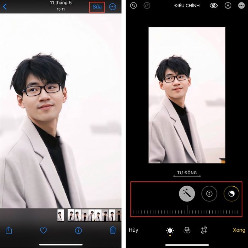
Task: Switch to the Adjust dial tab
Action: [170, 230]
